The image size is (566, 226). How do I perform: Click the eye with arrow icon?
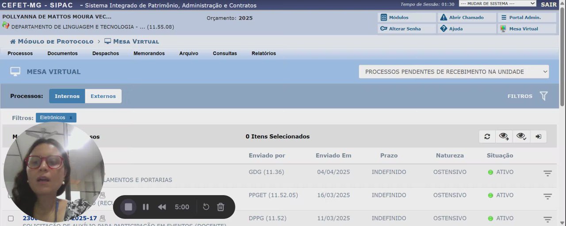point(504,137)
